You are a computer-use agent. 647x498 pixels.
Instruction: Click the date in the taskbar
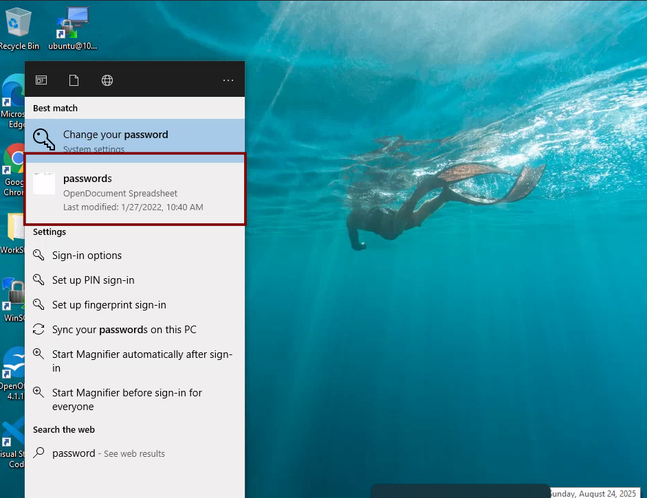[592, 493]
